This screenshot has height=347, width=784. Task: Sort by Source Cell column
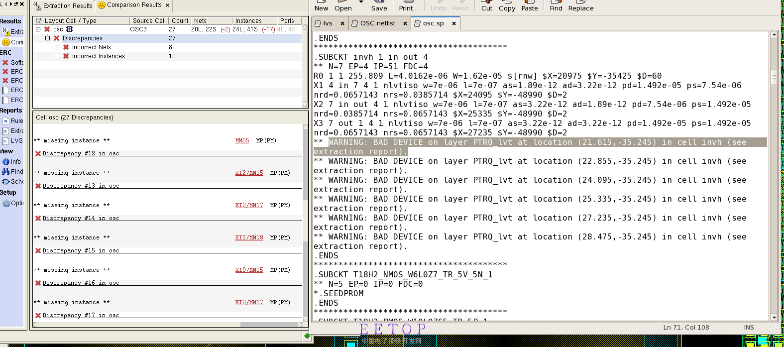point(149,20)
